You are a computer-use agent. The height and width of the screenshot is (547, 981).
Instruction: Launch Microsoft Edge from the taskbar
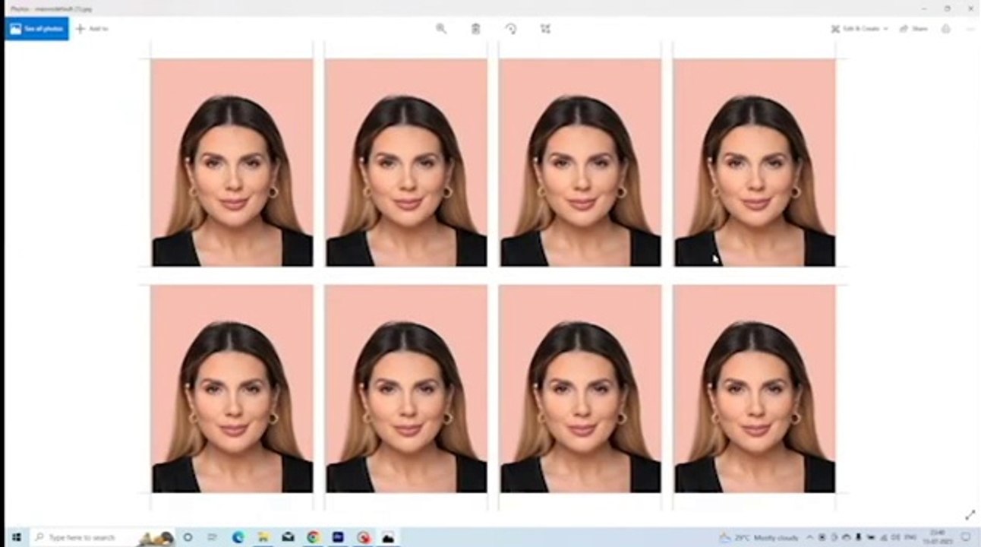tap(238, 537)
